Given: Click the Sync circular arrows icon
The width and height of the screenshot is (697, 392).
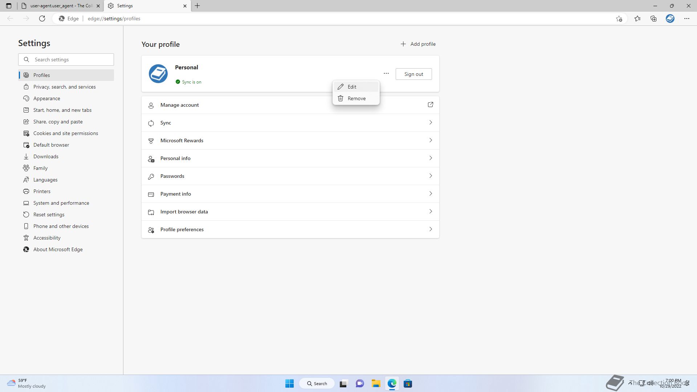Looking at the screenshot, I should 151,123.
